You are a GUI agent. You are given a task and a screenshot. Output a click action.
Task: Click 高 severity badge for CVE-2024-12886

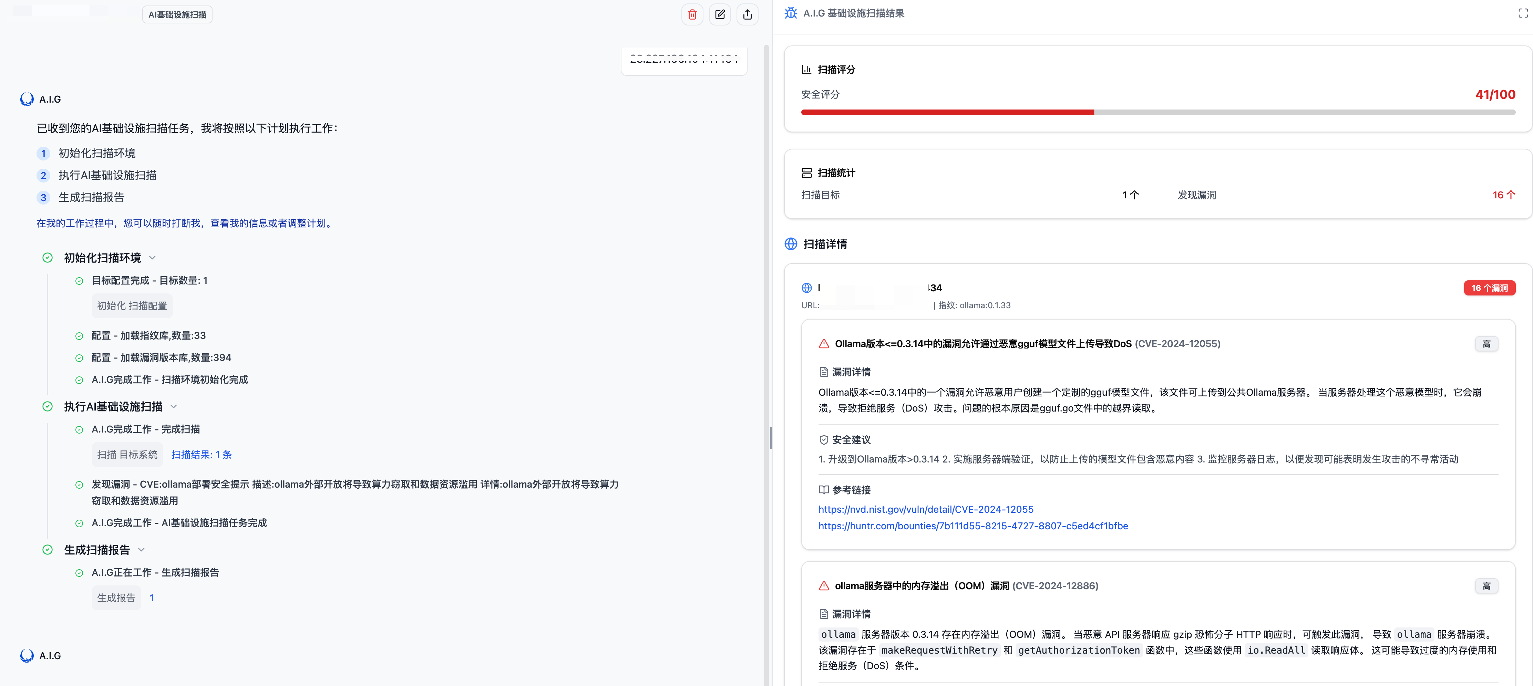(x=1486, y=586)
